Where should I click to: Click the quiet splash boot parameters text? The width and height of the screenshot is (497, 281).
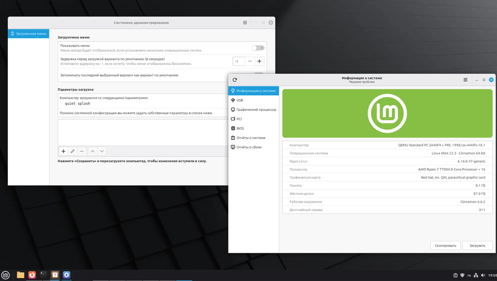click(x=78, y=104)
